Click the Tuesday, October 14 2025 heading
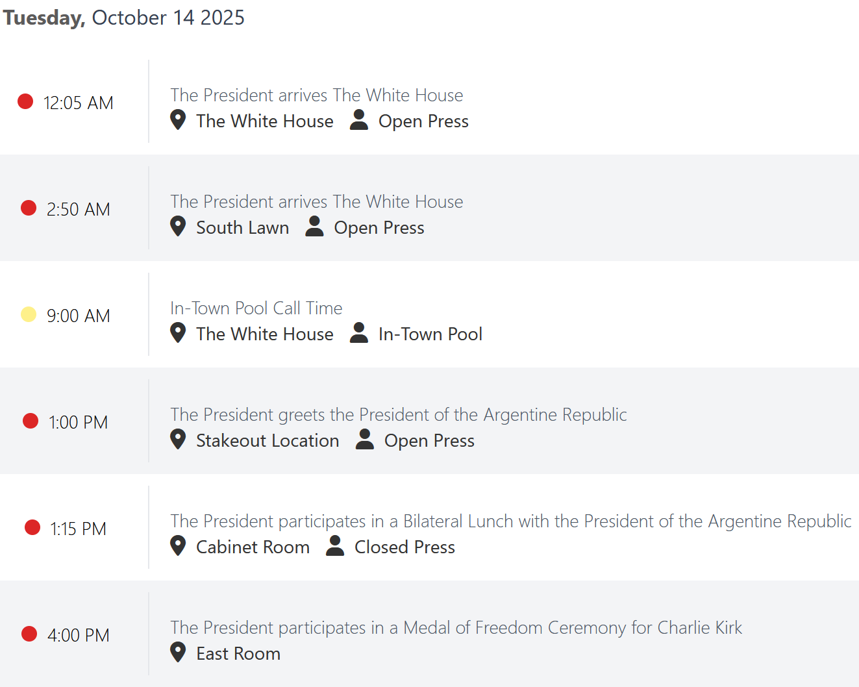Viewport: 859px width, 687px height. tap(123, 18)
